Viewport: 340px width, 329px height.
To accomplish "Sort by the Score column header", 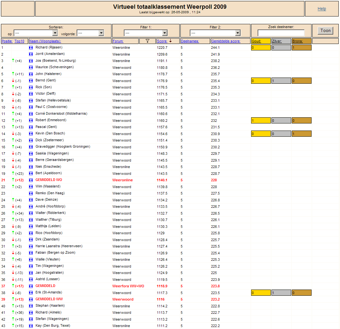I will click(162, 41).
